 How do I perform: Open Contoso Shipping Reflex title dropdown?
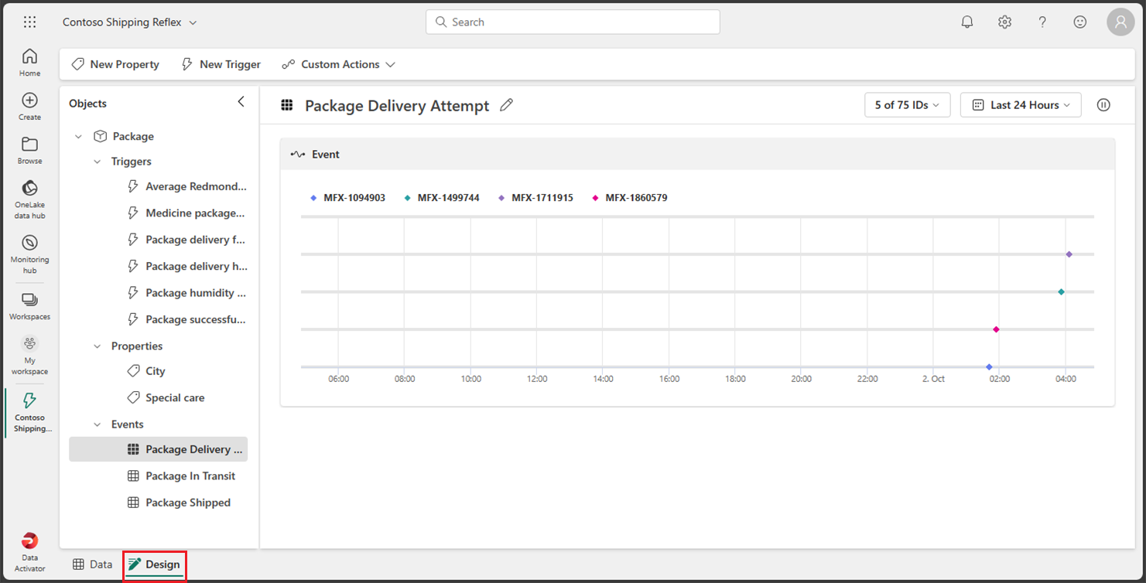(130, 22)
